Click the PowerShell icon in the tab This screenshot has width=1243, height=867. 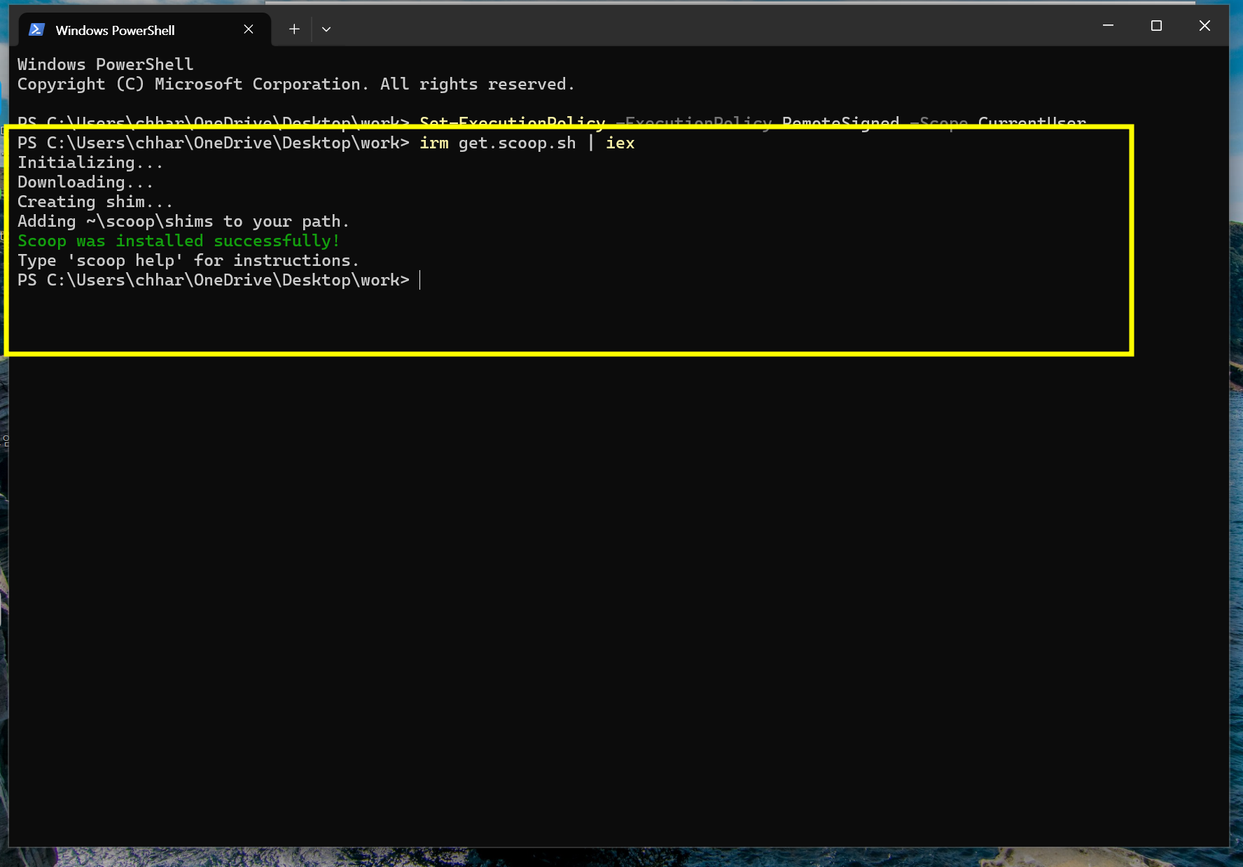coord(37,29)
